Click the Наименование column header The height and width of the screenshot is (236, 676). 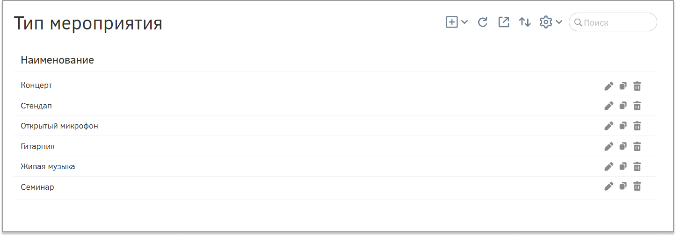click(57, 60)
